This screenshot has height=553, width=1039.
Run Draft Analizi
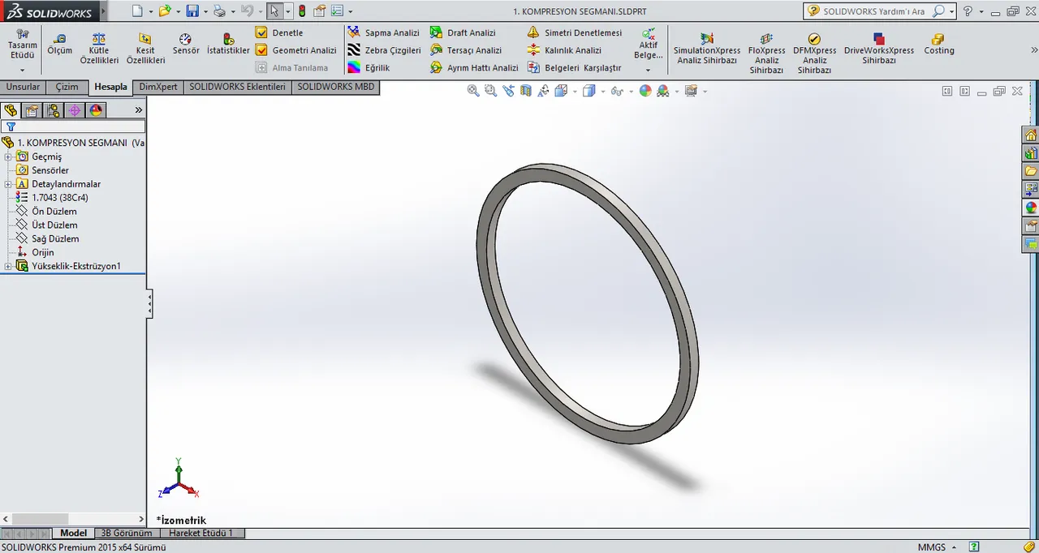click(462, 32)
